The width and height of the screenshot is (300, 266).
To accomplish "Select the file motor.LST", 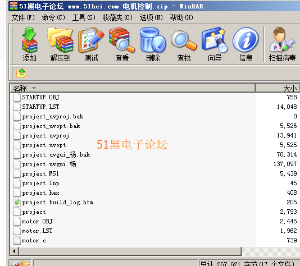I will pyautogui.click(x=37, y=231).
